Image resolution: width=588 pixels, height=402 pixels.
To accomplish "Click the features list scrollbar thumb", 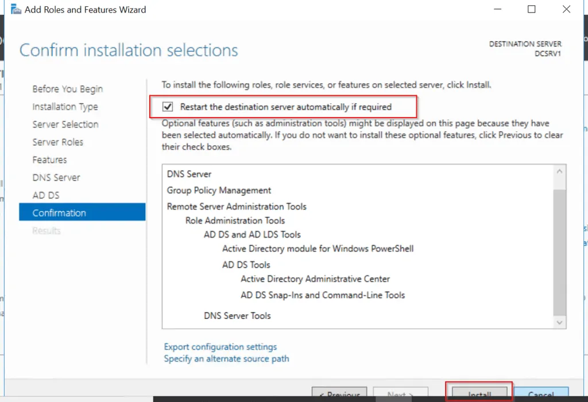I will click(x=559, y=252).
